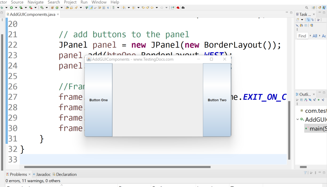The width and height of the screenshot is (327, 187).
Task: Open the New Task dropdown arrow
Action: [x=302, y=20]
